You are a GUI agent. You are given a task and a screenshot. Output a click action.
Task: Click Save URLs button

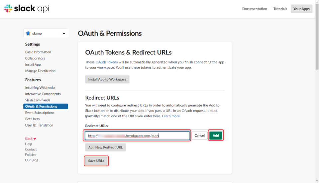tap(96, 161)
